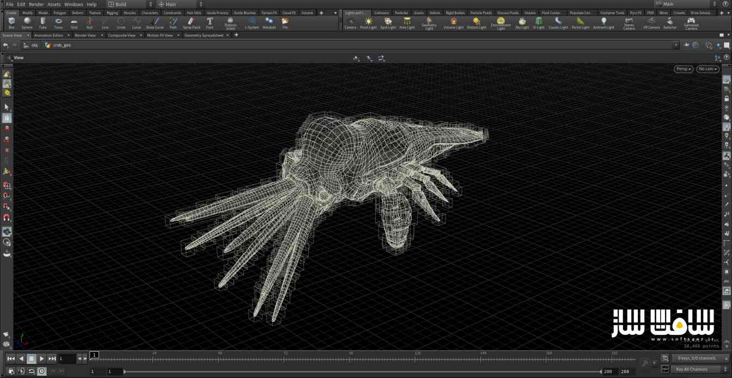This screenshot has height=378, width=732.
Task: Toggle real-time playback clock button
Action: pyautogui.click(x=42, y=371)
